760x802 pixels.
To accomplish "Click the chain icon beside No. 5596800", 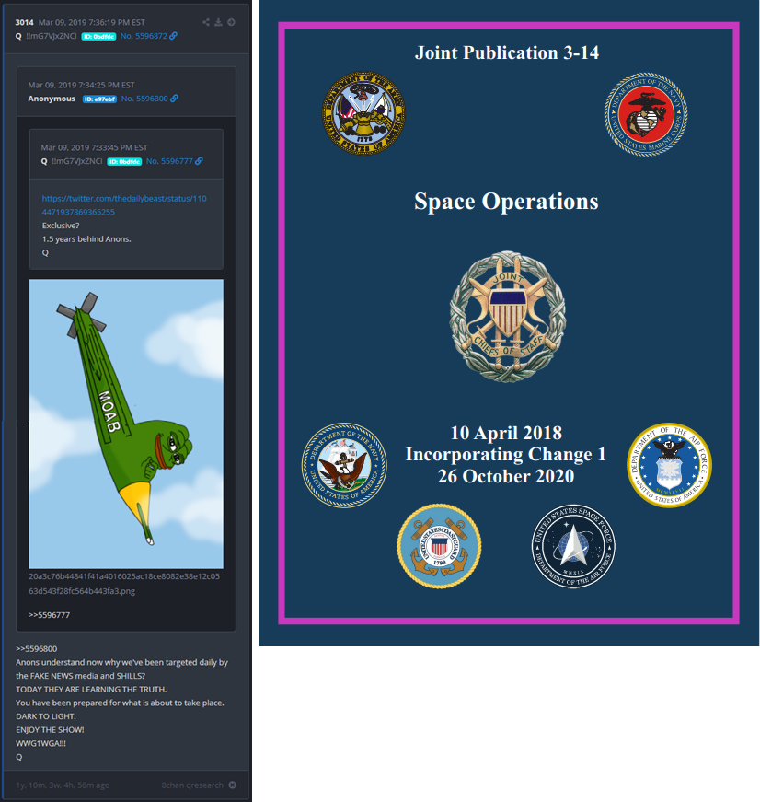I will [174, 99].
